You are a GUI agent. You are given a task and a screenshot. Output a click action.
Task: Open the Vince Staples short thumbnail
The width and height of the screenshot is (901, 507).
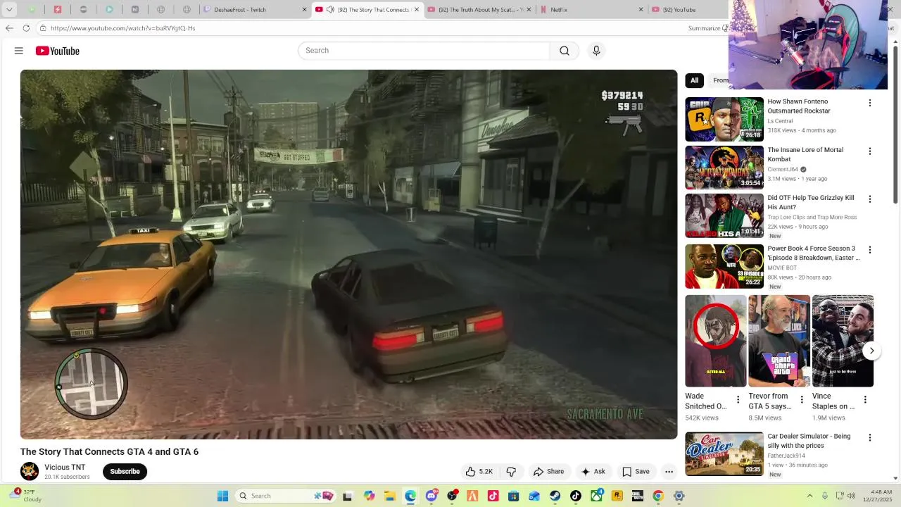click(x=843, y=341)
